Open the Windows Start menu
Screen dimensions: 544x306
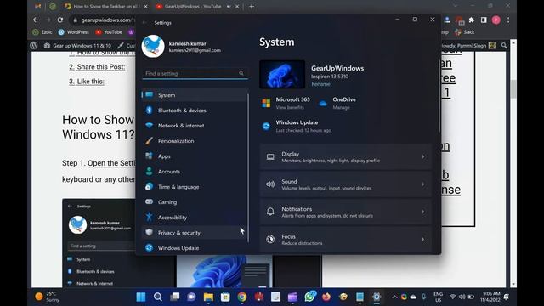[141, 297]
